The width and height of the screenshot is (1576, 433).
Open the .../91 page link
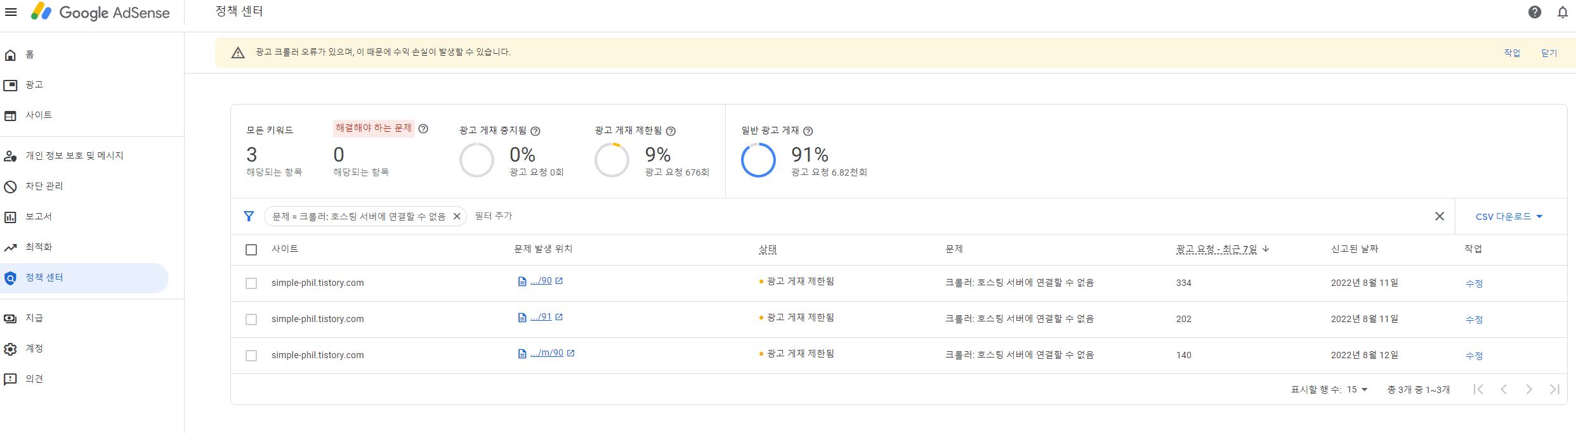tap(541, 317)
